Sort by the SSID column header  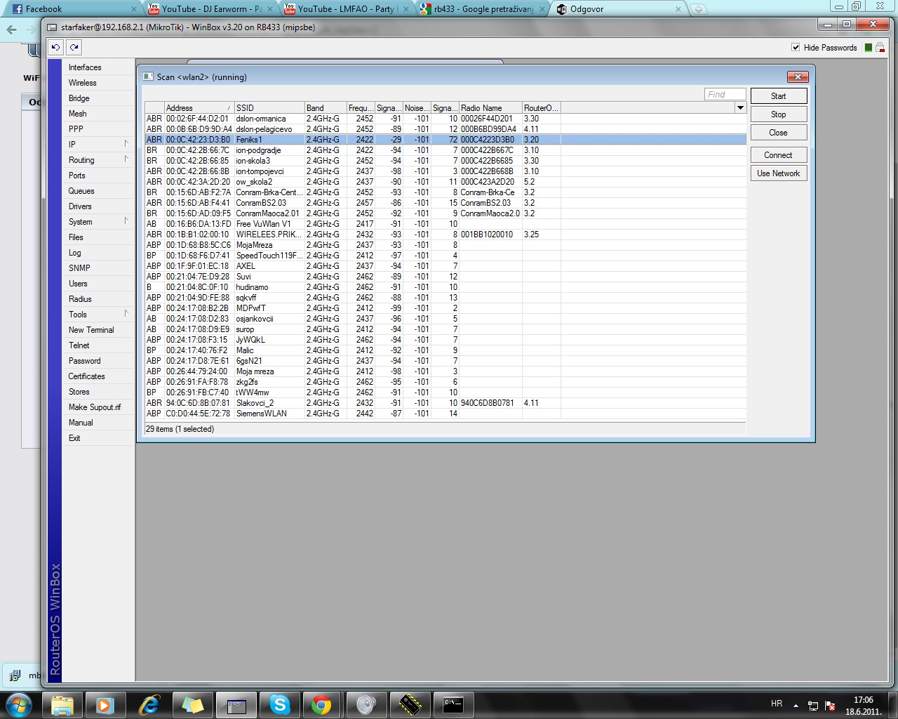tap(269, 108)
